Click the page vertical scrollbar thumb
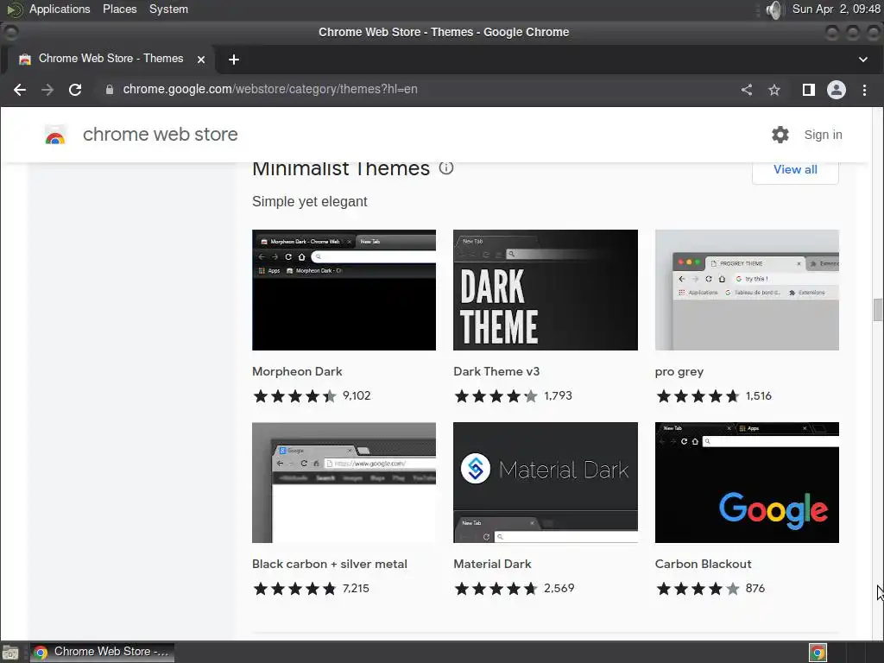Viewport: 884px width, 663px height. 878,310
